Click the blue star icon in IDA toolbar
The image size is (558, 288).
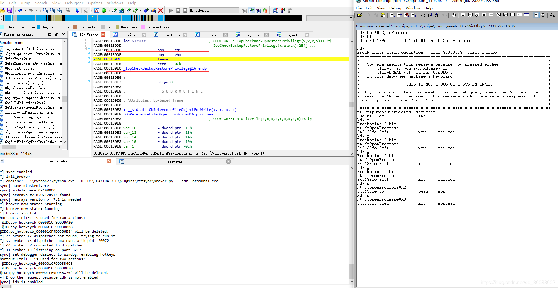146,10
